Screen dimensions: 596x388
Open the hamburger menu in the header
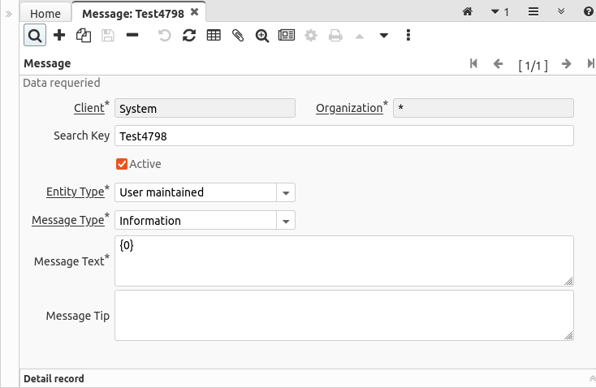(x=533, y=12)
